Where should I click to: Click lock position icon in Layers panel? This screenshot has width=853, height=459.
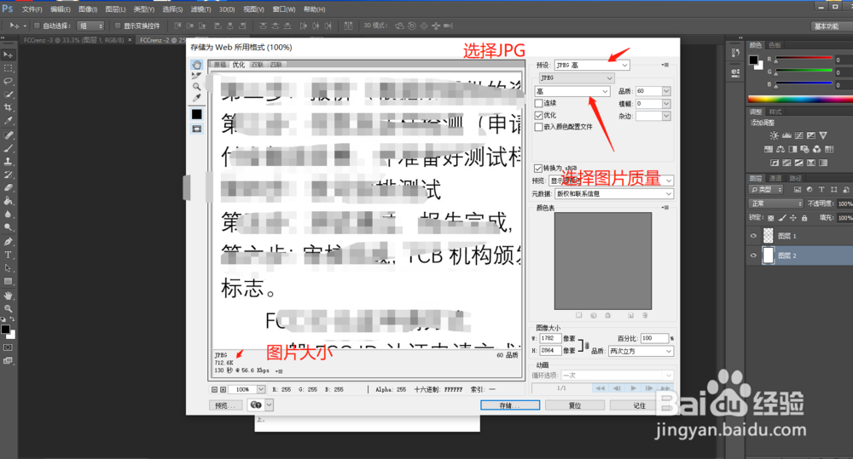(x=793, y=218)
